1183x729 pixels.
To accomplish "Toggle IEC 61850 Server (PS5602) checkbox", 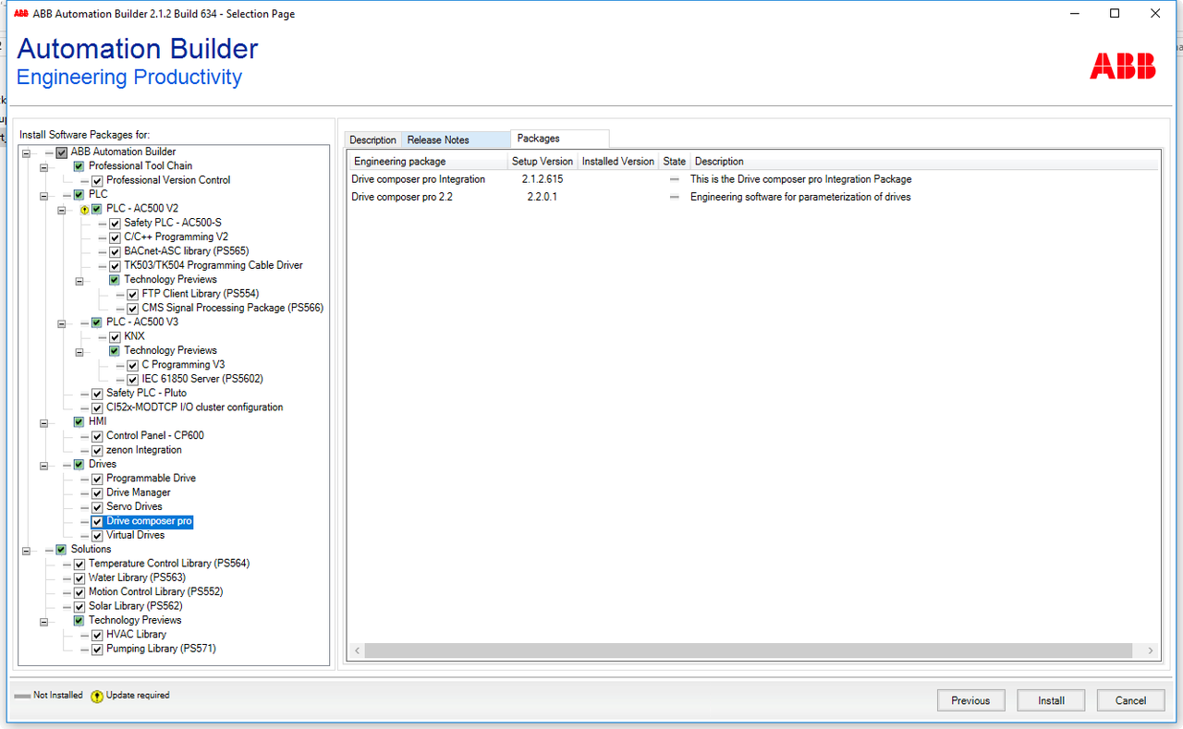I will pyautogui.click(x=133, y=379).
